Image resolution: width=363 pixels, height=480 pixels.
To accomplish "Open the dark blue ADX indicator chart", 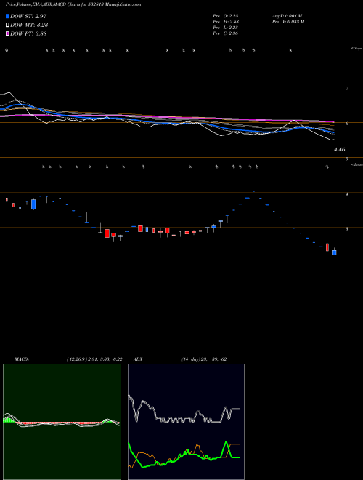I will (x=186, y=422).
